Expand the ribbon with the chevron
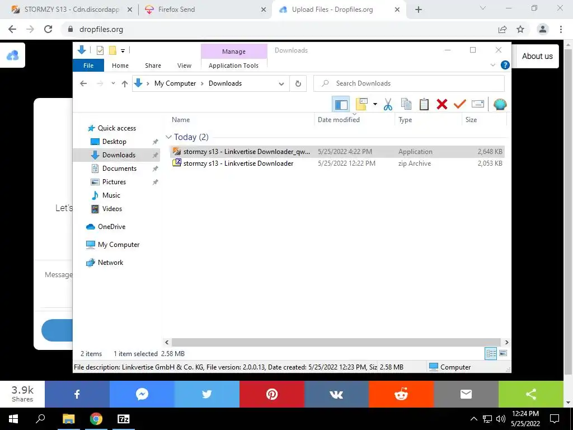The width and height of the screenshot is (573, 430). click(x=492, y=65)
